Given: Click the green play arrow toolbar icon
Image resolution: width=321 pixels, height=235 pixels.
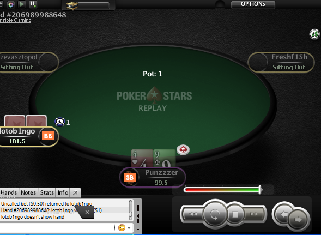Looking at the screenshot, I should click(x=22, y=4).
